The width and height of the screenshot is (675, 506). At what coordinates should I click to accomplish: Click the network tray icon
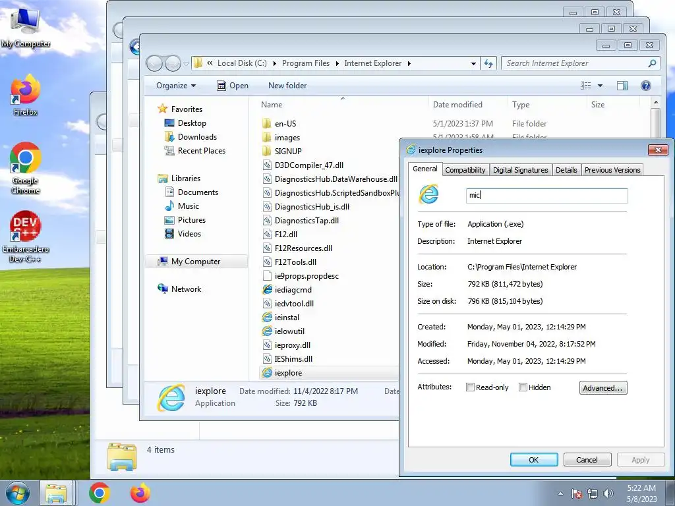tap(593, 493)
